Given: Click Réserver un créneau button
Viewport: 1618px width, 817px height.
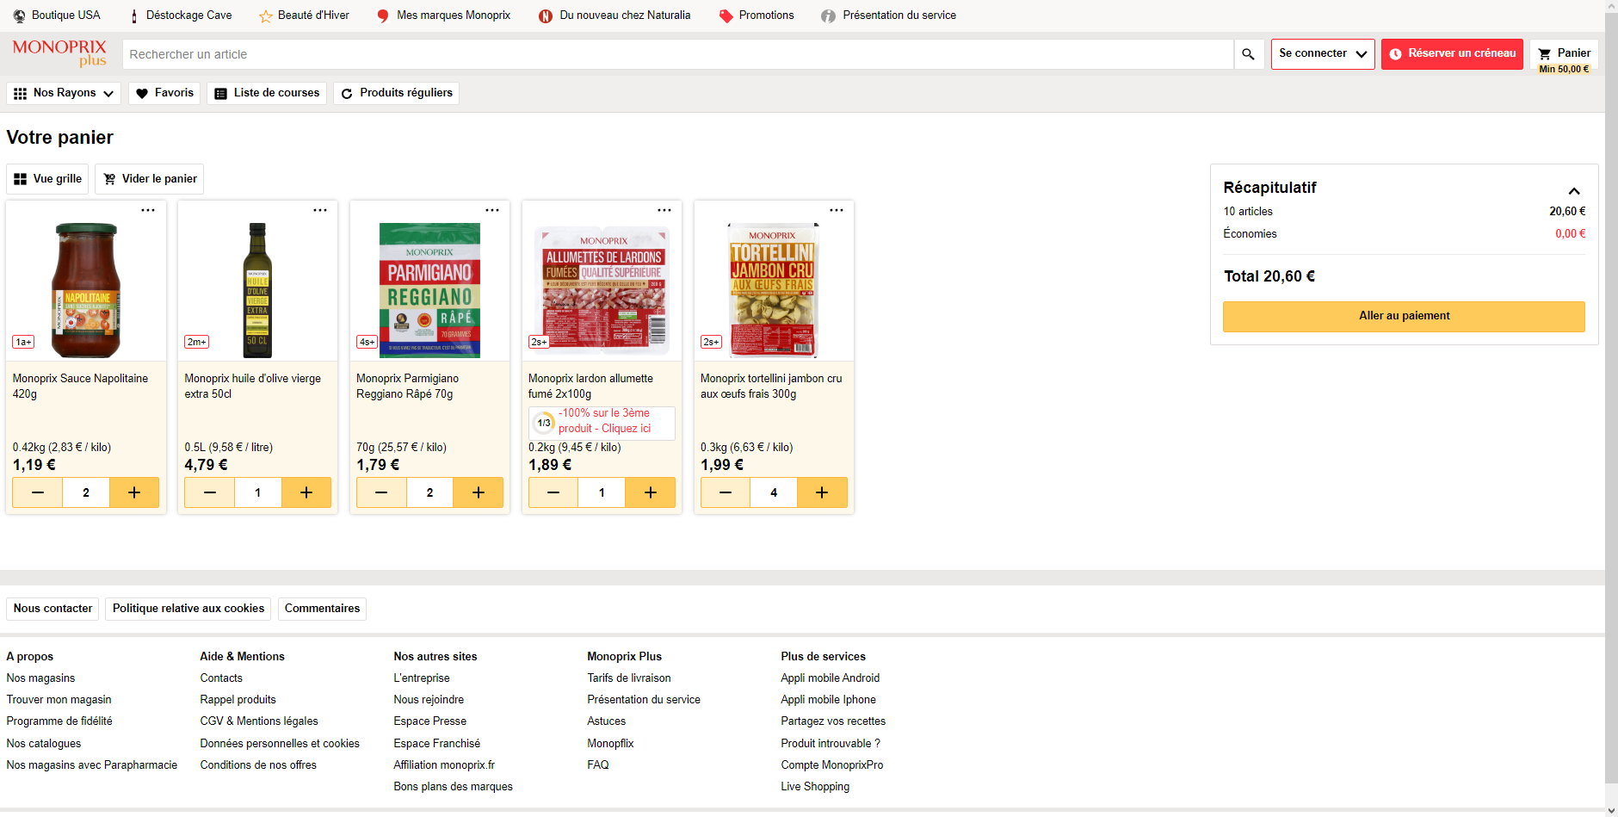Looking at the screenshot, I should tap(1453, 54).
